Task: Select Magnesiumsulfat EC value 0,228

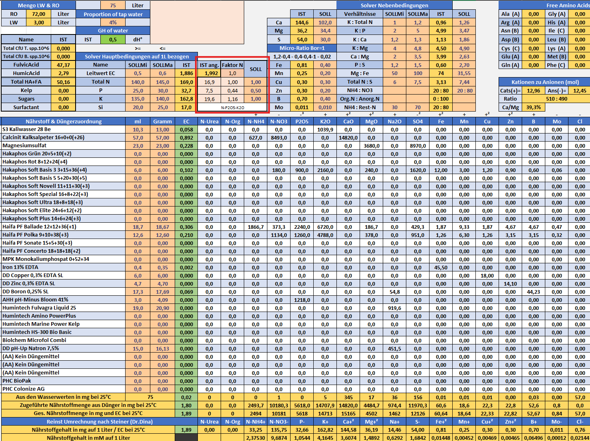Action: click(x=187, y=146)
